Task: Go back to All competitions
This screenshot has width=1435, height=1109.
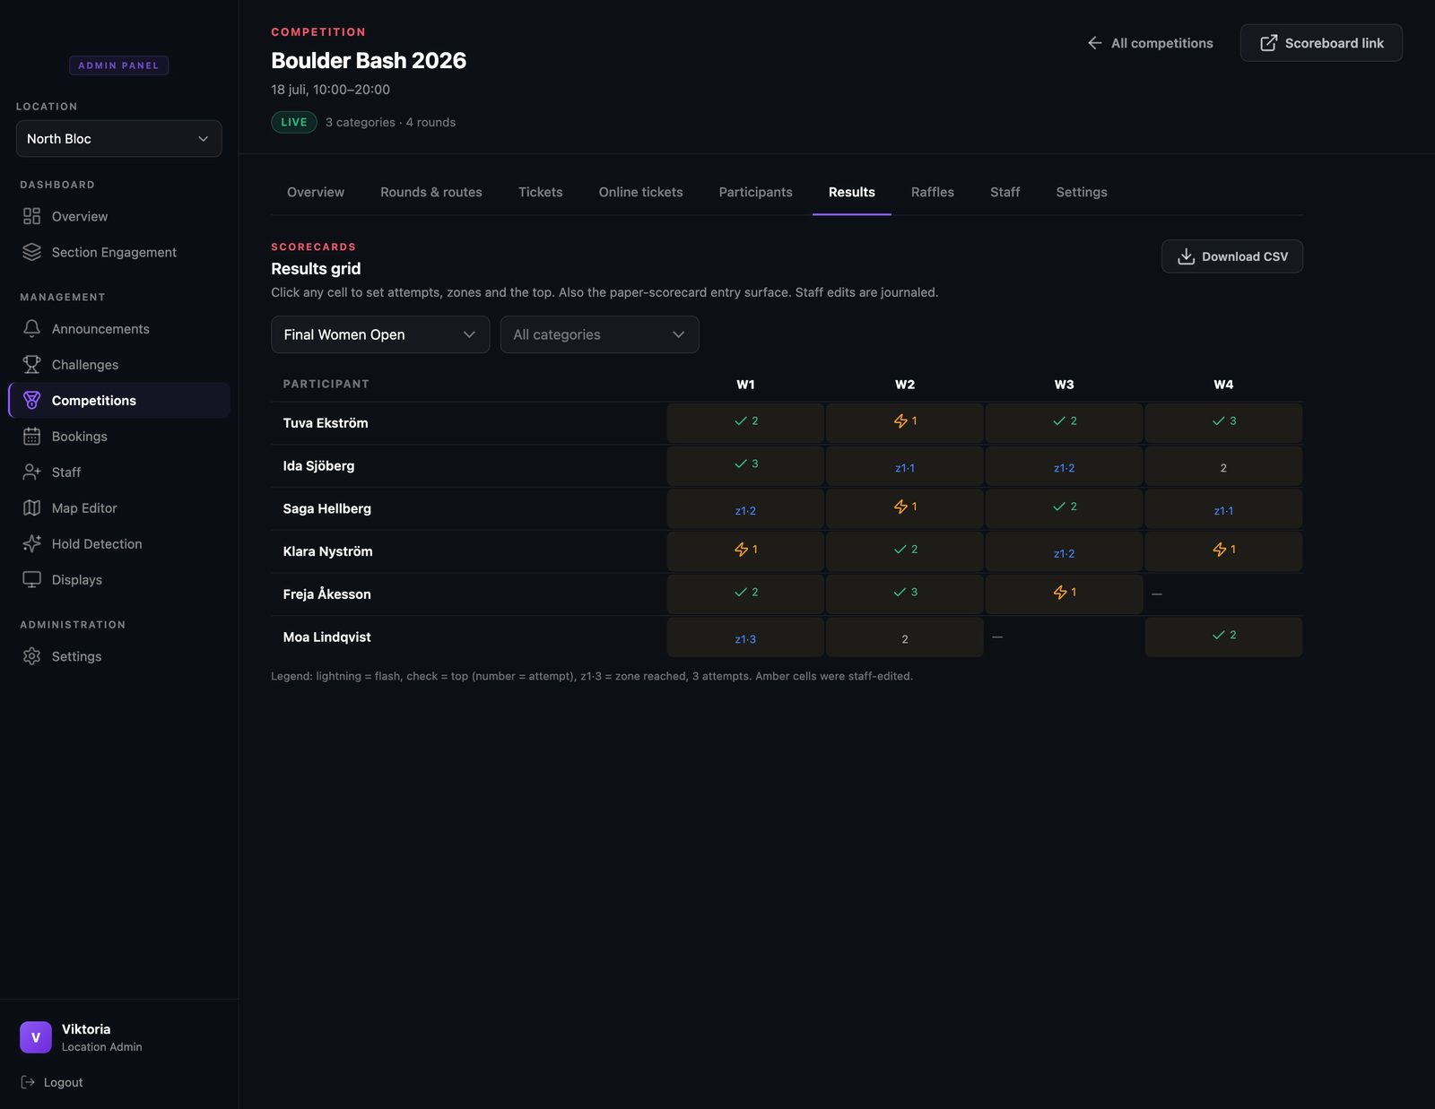Action: click(x=1150, y=43)
